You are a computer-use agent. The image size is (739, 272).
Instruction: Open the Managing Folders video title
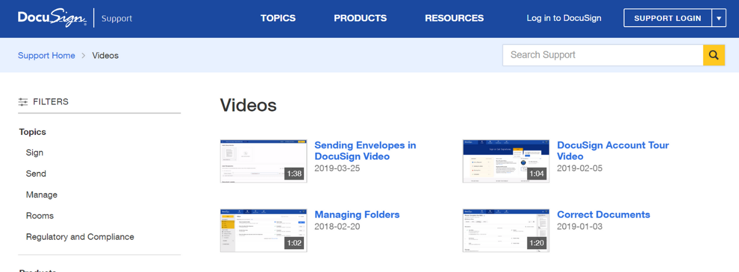pos(357,214)
